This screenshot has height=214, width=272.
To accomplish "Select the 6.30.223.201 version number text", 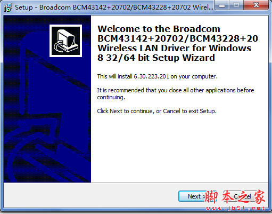I will (x=151, y=76).
